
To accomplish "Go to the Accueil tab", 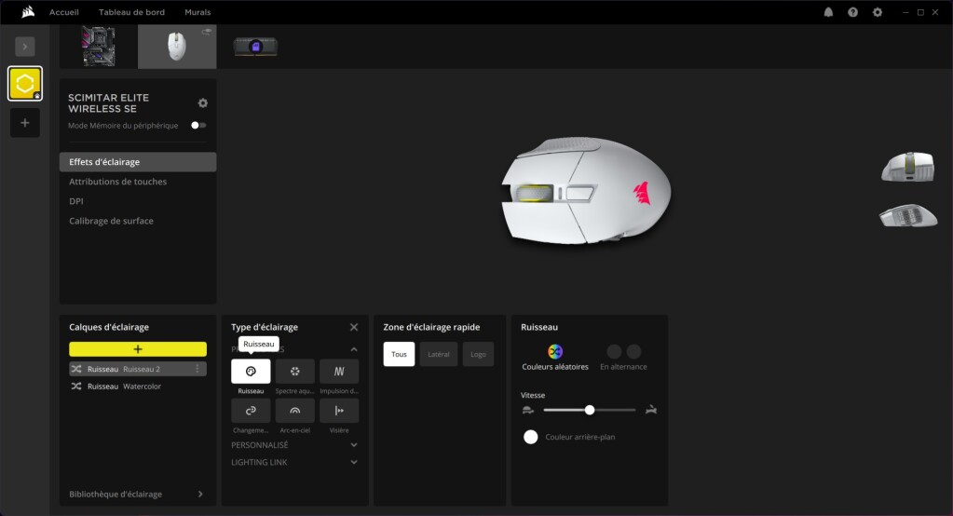I will (64, 12).
